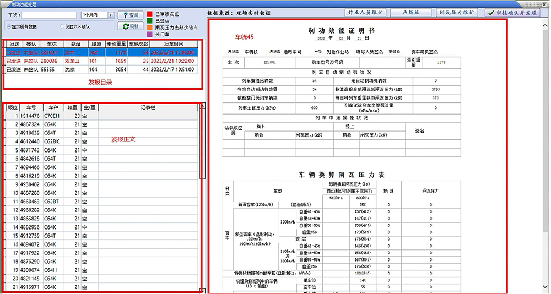Image resolution: width=551 pixels, height=294 pixels.
Task: Click the 刷新 (refresh) button
Action: coord(131,26)
